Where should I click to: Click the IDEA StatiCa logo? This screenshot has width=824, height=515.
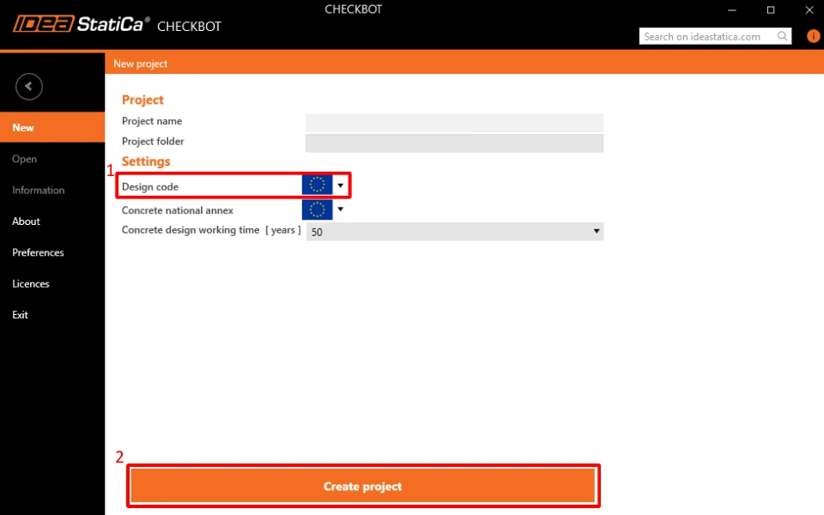click(82, 24)
